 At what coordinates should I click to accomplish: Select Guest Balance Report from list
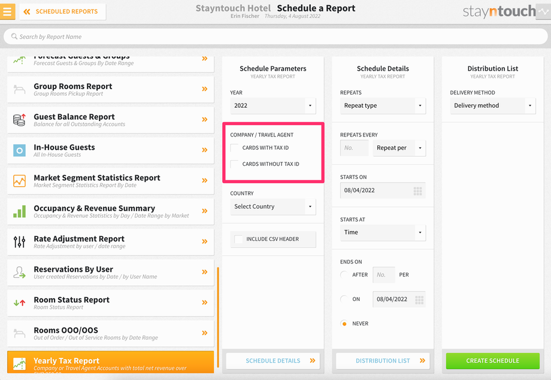tap(110, 120)
